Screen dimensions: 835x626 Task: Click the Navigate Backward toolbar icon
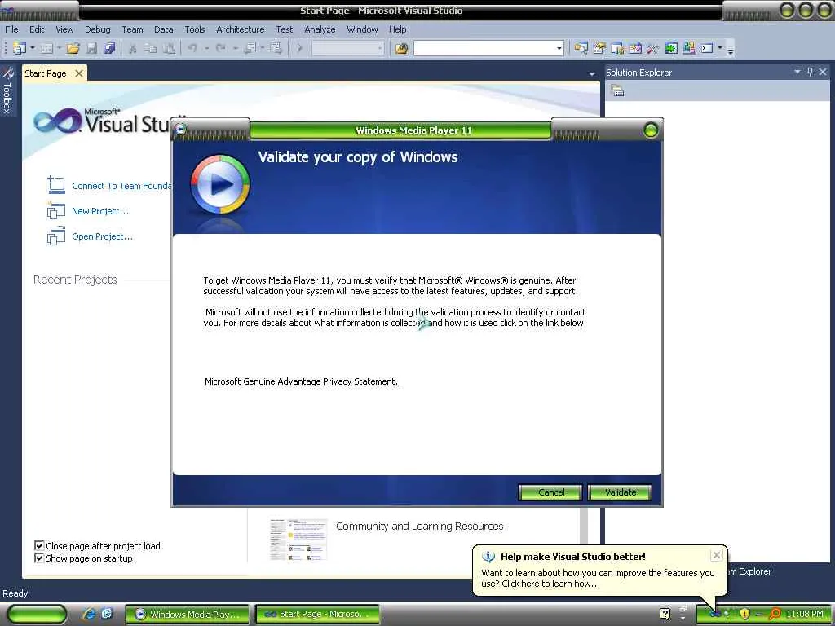pyautogui.click(x=250, y=48)
